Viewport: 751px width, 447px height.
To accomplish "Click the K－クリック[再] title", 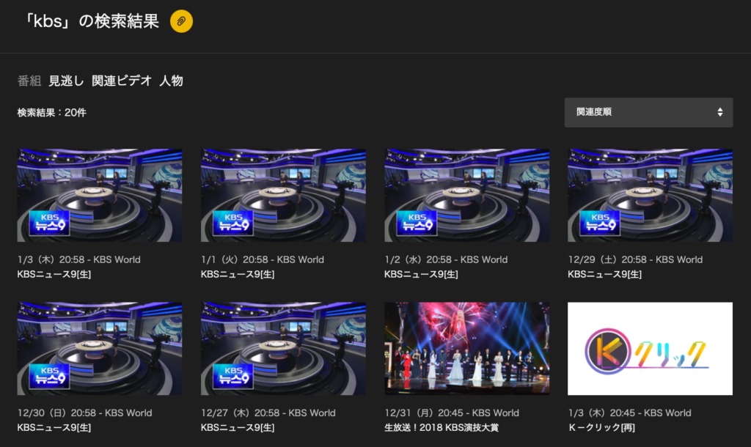I will [x=601, y=427].
